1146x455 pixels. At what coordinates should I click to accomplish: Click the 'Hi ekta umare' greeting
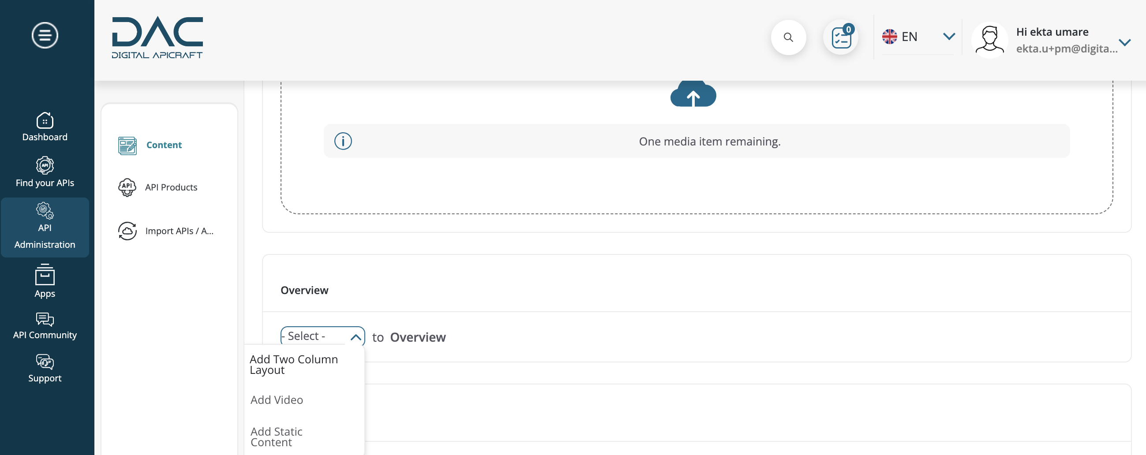(1052, 32)
